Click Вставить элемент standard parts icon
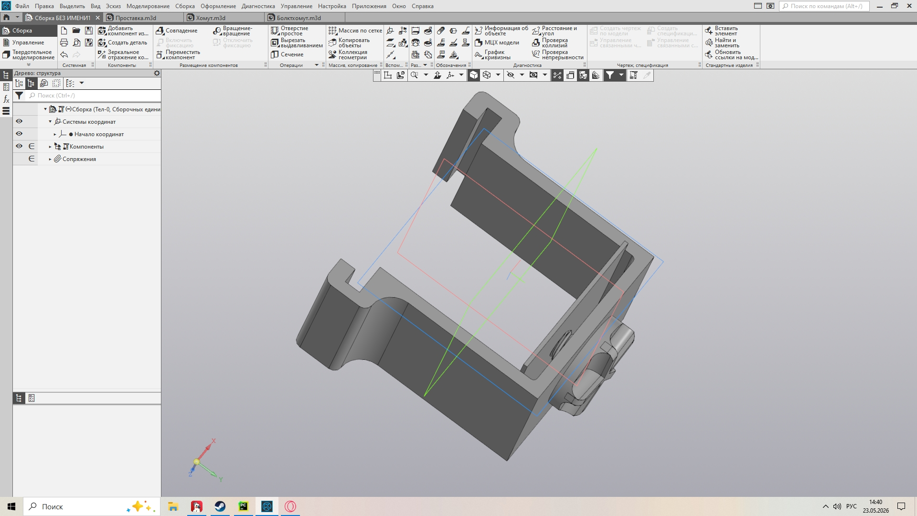 [x=709, y=31]
